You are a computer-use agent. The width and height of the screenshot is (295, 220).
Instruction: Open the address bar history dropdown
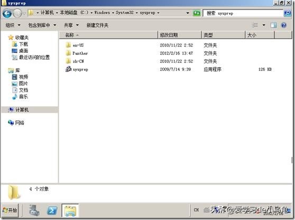(x=188, y=13)
